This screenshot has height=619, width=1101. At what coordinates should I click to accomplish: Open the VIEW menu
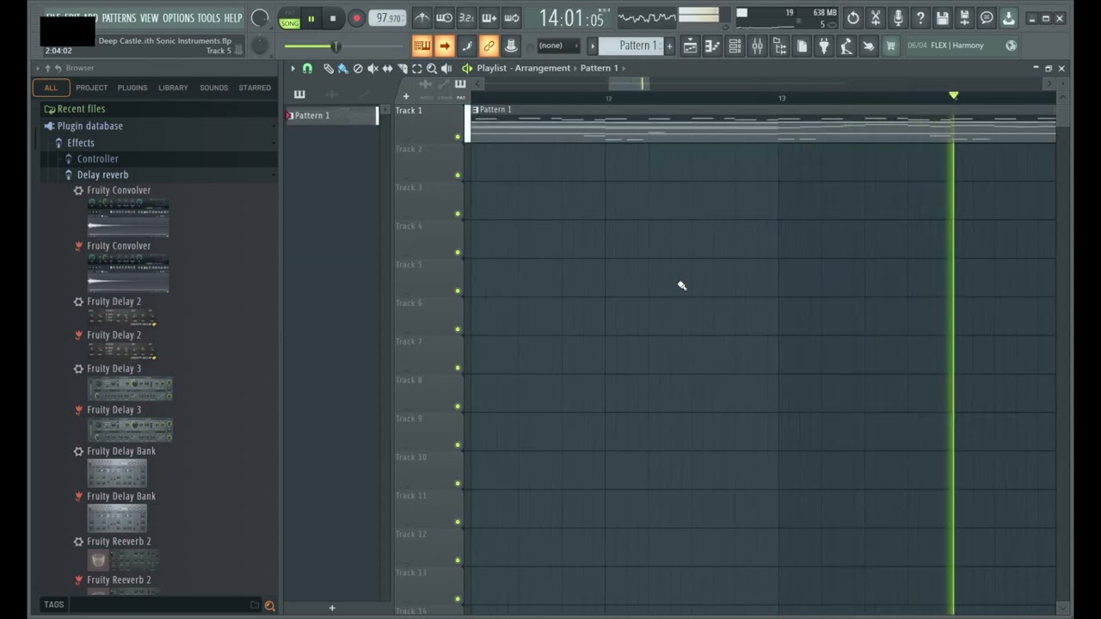[150, 18]
